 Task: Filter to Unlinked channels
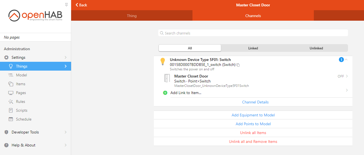pos(316,48)
